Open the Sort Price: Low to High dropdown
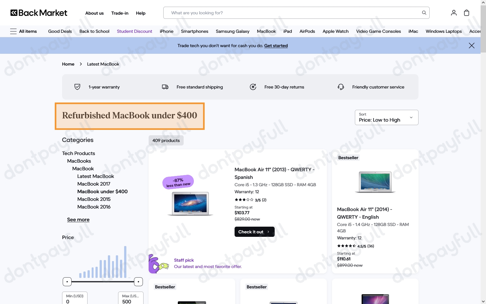This screenshot has height=304, width=486. click(x=386, y=117)
